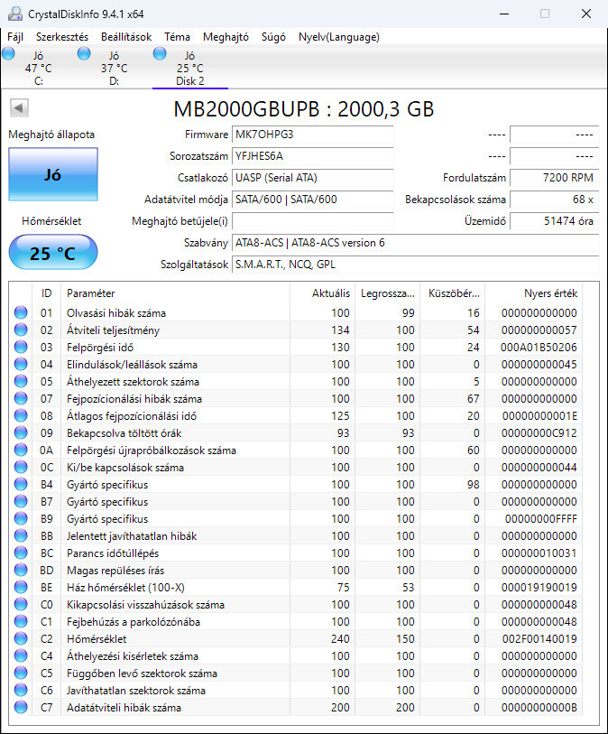Open the Súgó menu
The image size is (608, 734).
[x=273, y=37]
